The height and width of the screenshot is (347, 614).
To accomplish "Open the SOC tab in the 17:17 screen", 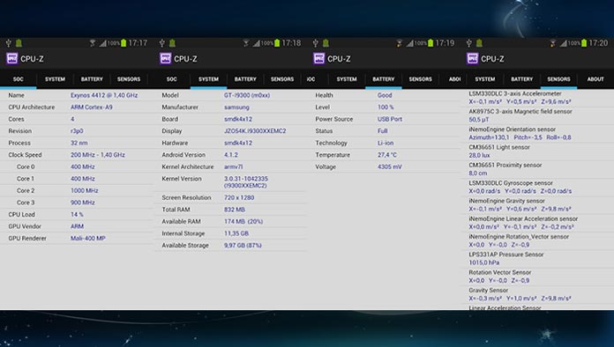I will (19, 79).
